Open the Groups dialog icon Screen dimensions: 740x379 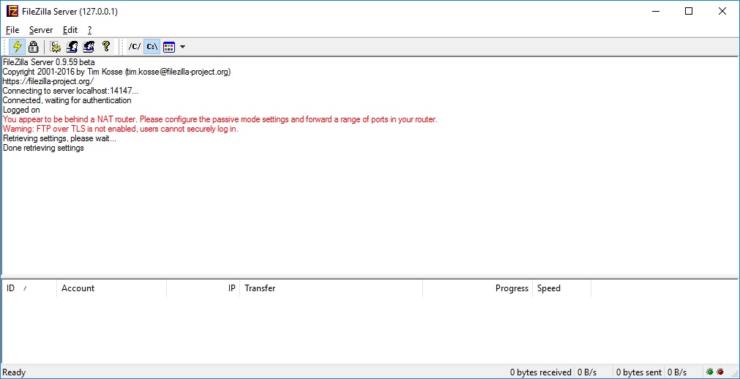click(x=89, y=47)
